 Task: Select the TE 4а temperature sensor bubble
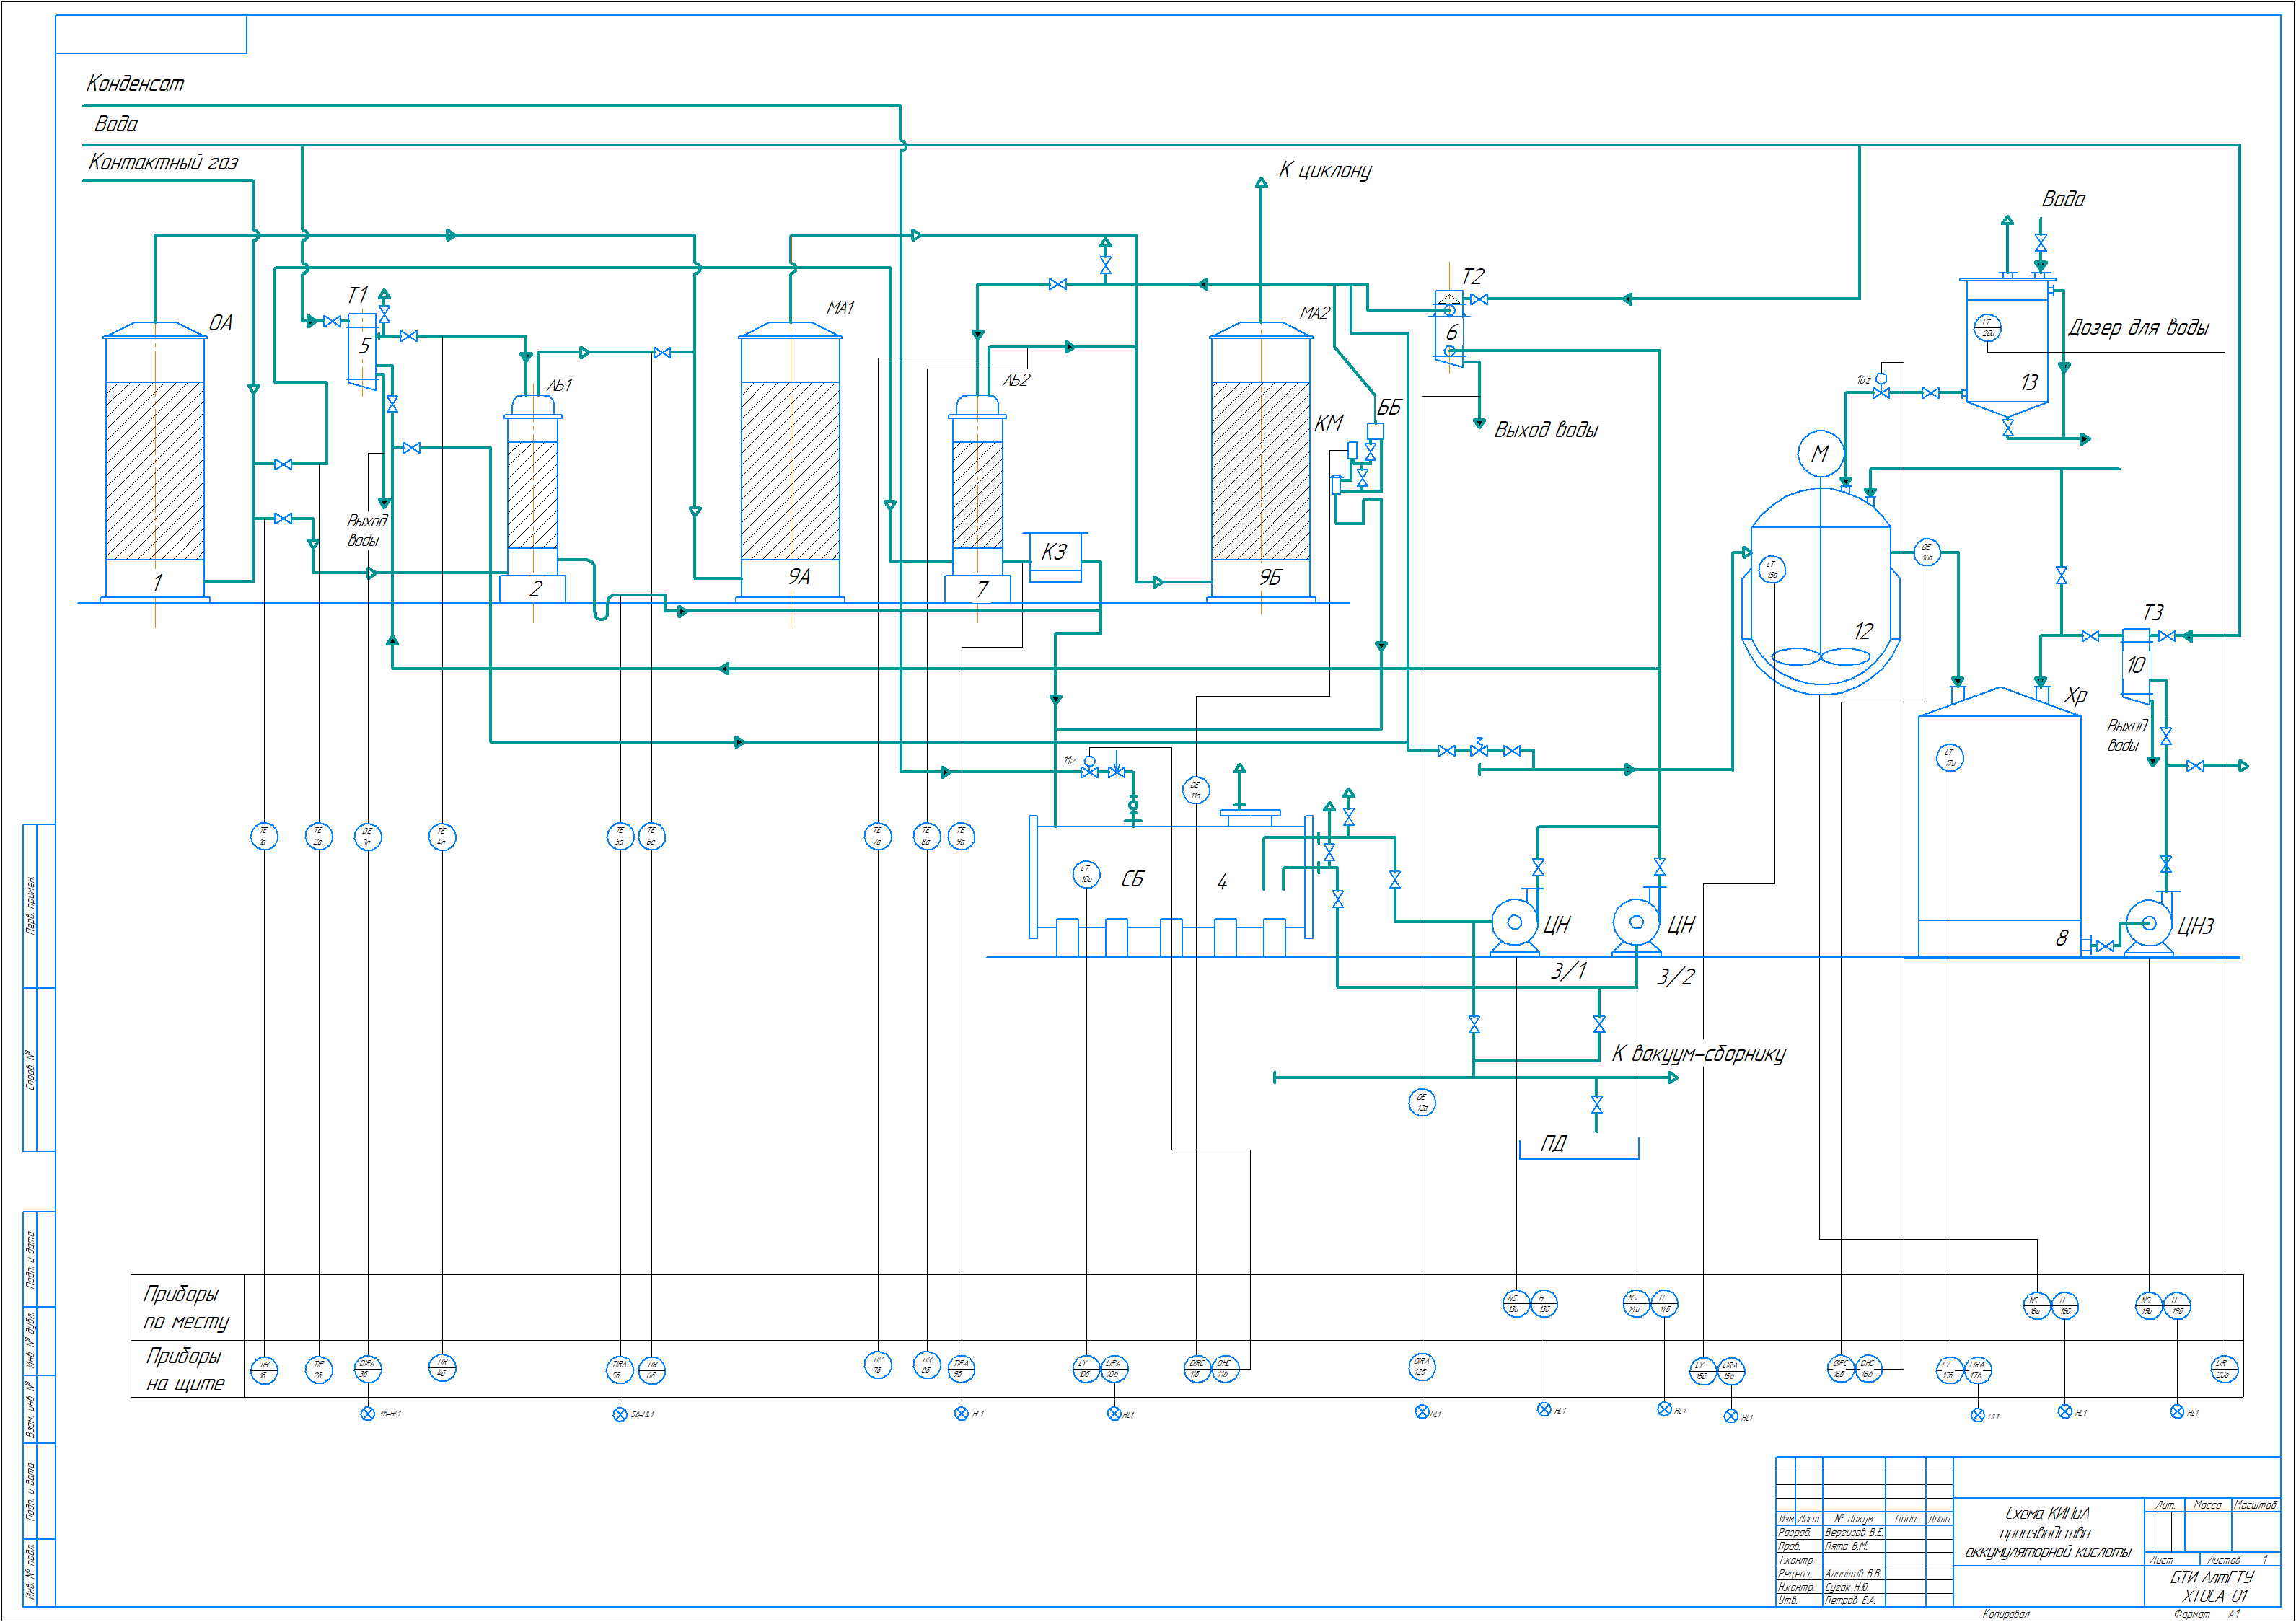tap(442, 836)
